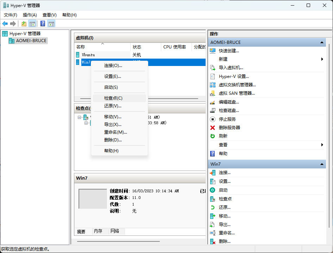333x253 pixels.
Task: Click the blue help question-mark toolbar icon
Action: pyautogui.click(x=43, y=24)
